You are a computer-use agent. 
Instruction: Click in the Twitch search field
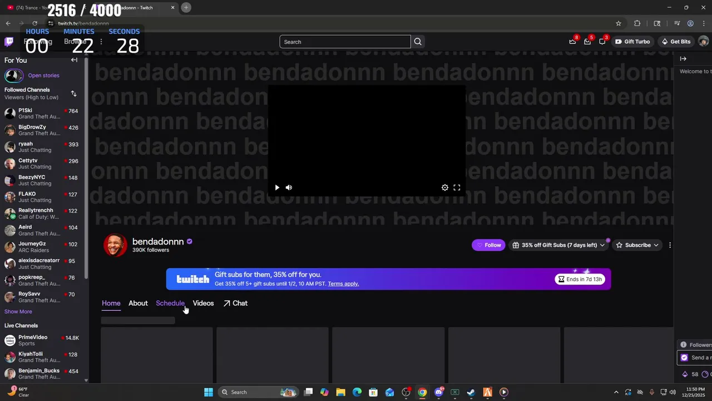[x=345, y=42]
